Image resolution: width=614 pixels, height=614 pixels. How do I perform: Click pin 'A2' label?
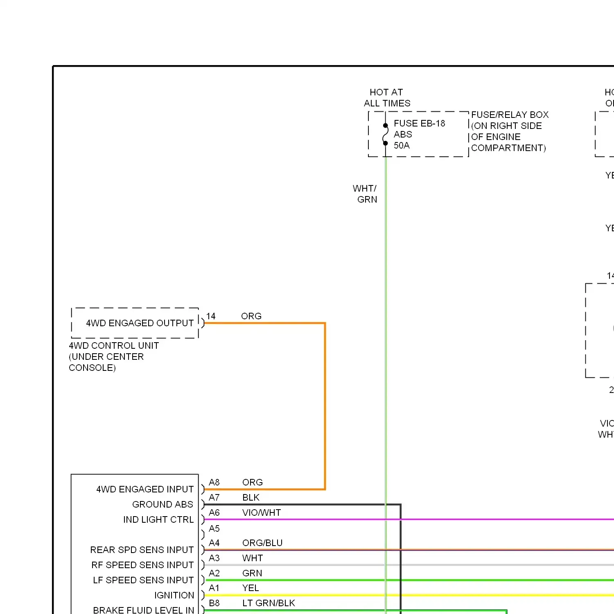pos(214,573)
